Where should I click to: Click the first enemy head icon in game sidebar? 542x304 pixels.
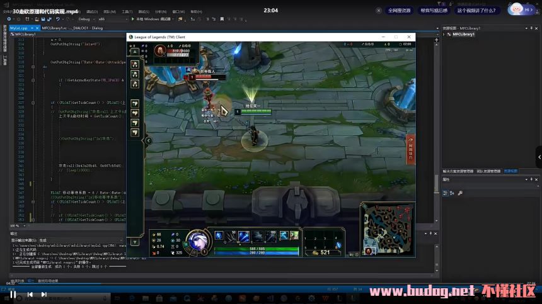pos(135,103)
